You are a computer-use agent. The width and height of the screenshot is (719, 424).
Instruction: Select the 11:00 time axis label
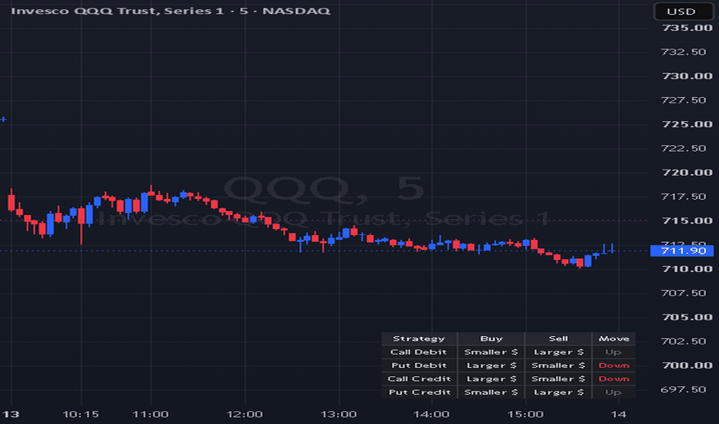tap(150, 415)
